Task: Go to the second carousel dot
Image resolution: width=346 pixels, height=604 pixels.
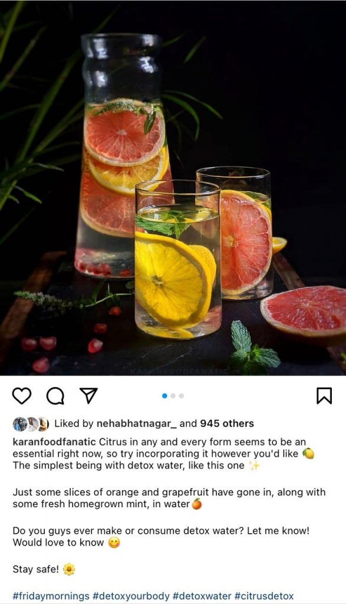Action: [173, 396]
